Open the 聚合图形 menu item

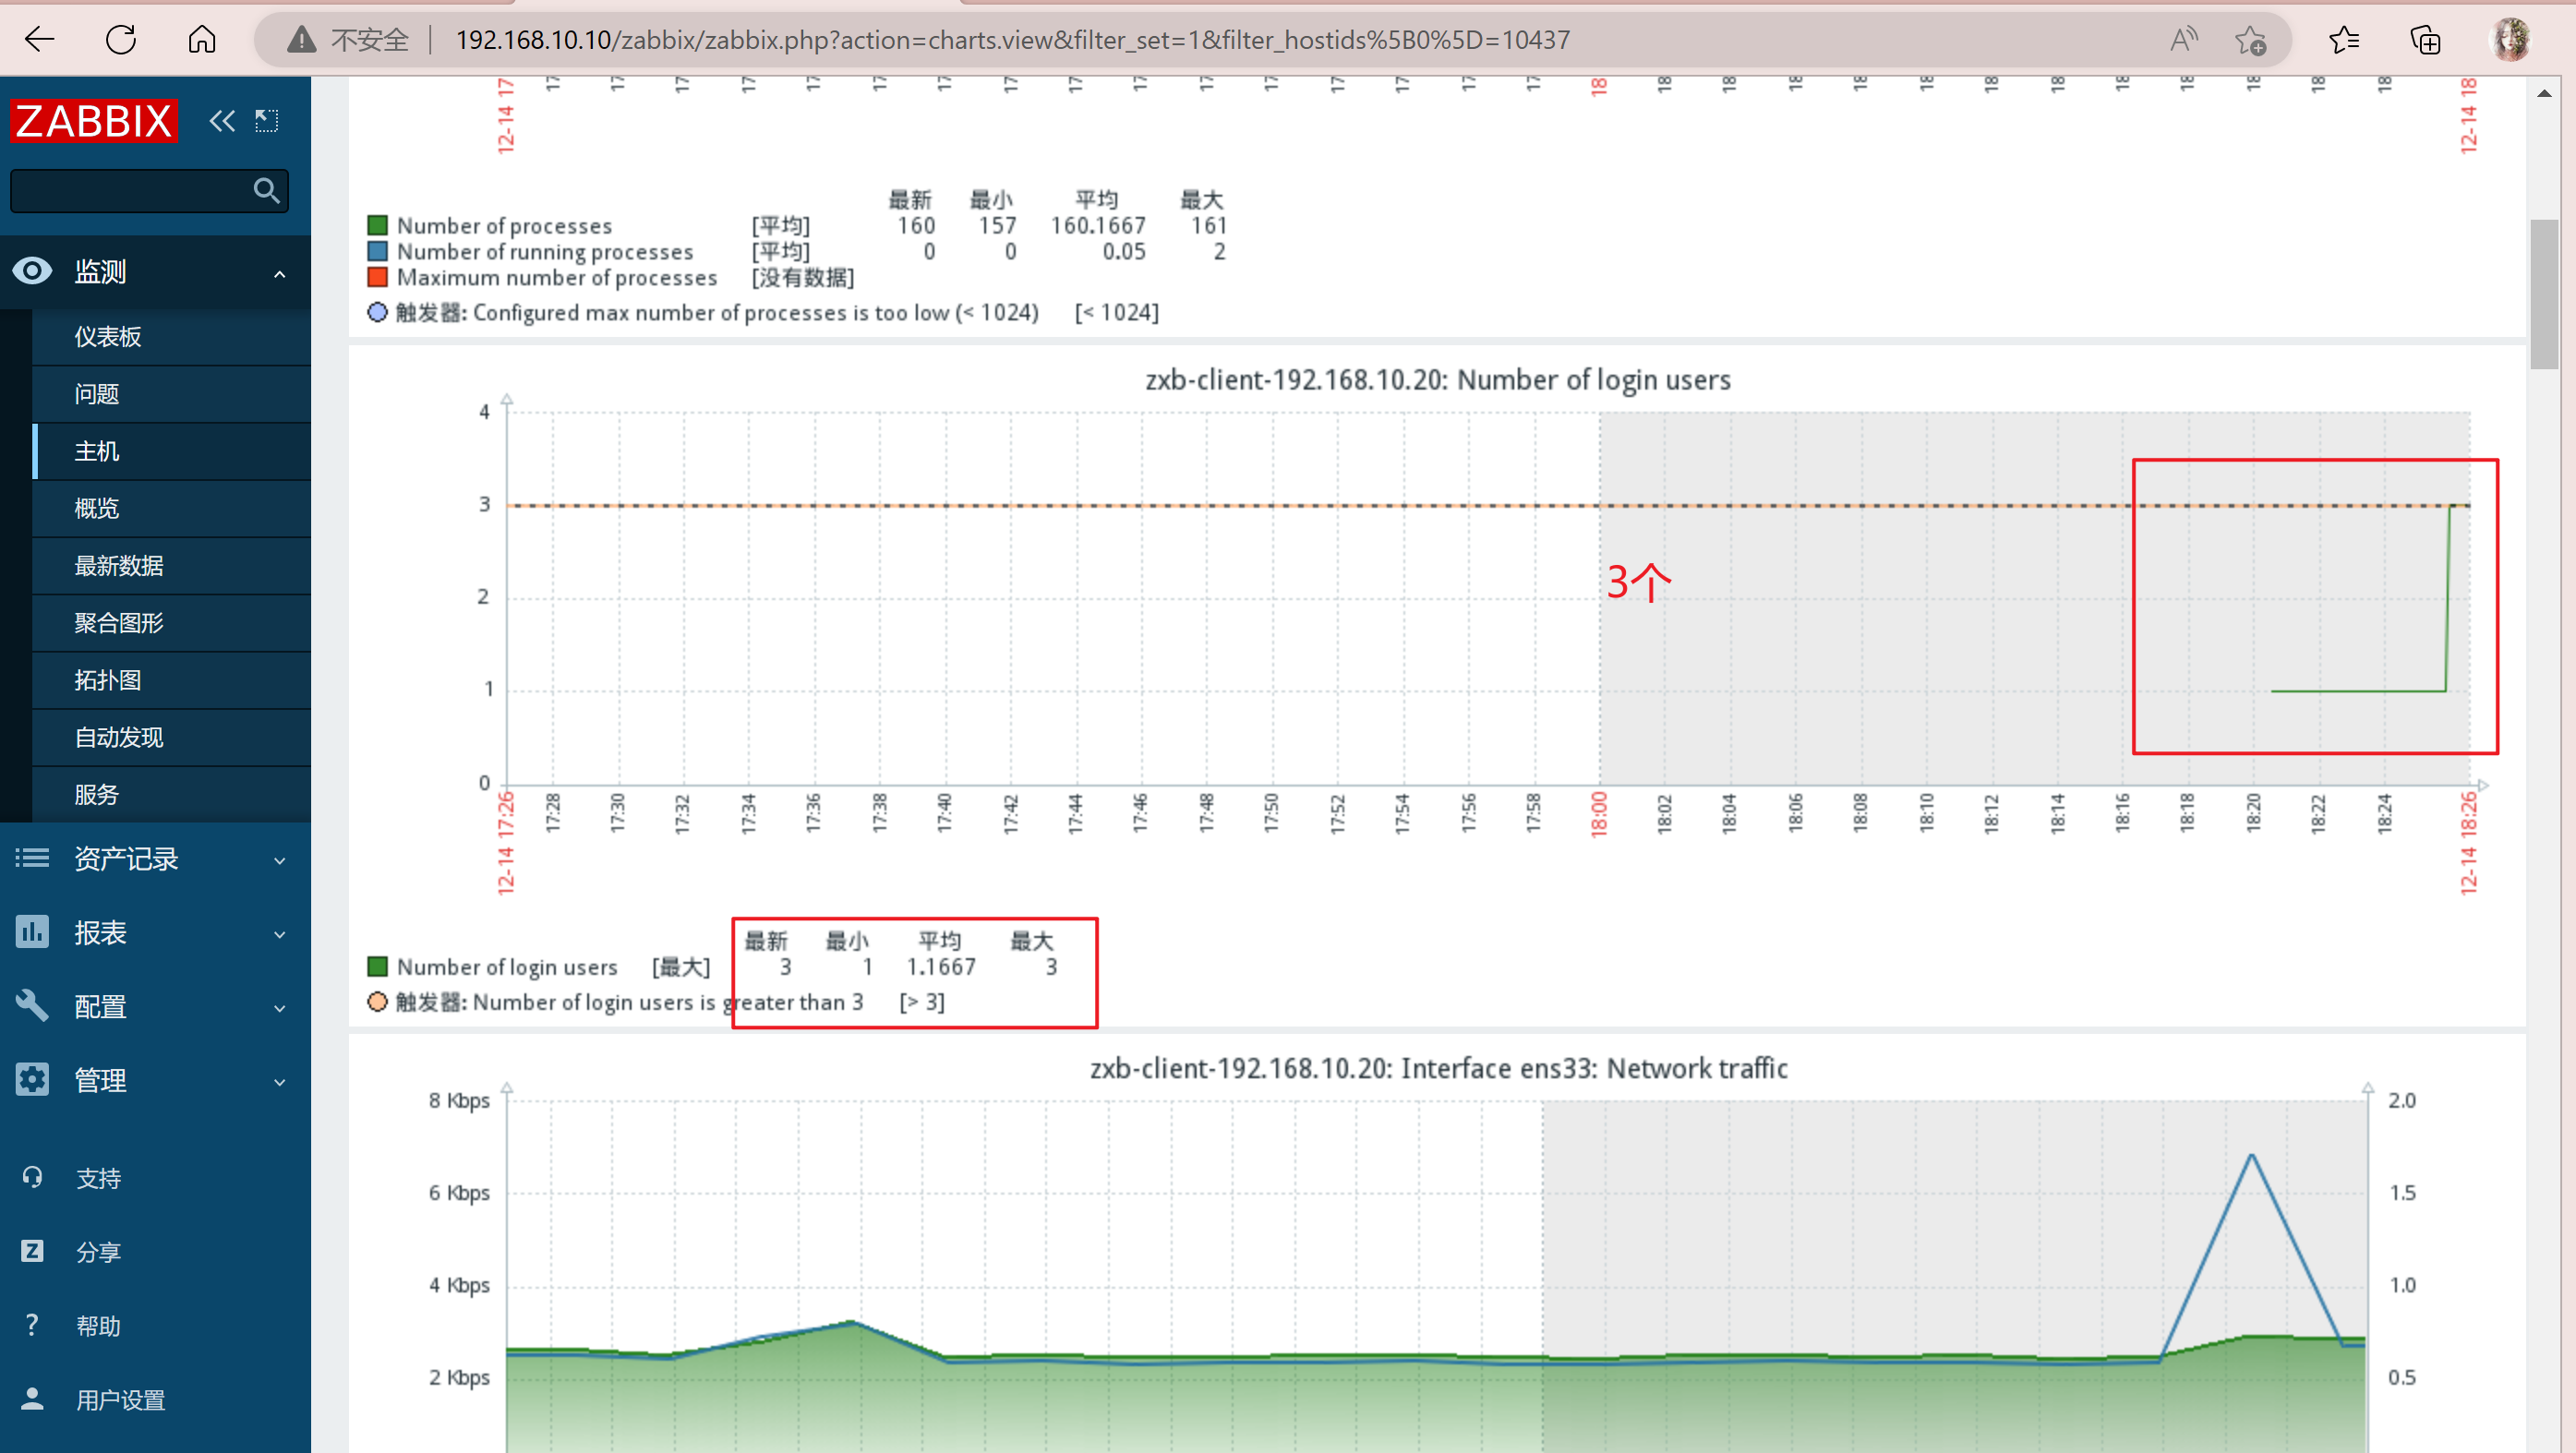172,623
